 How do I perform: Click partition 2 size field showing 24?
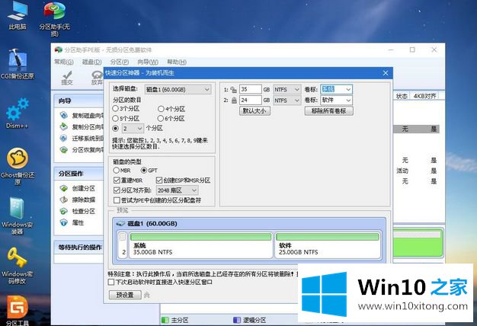251,100
